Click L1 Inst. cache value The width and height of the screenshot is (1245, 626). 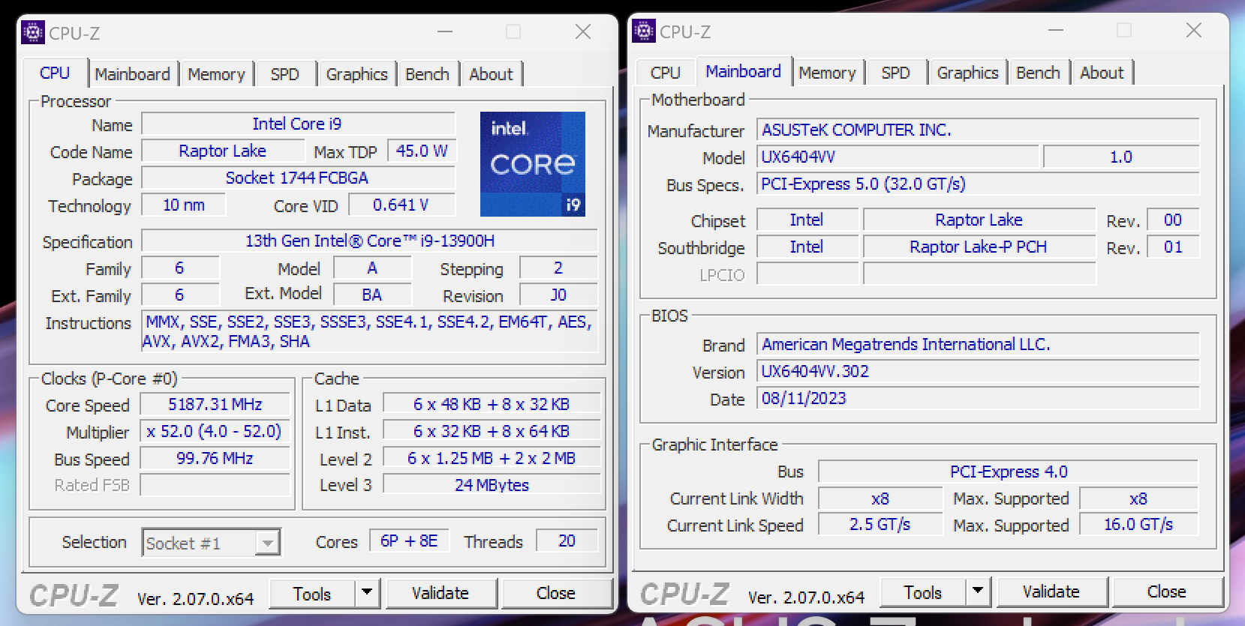click(492, 431)
